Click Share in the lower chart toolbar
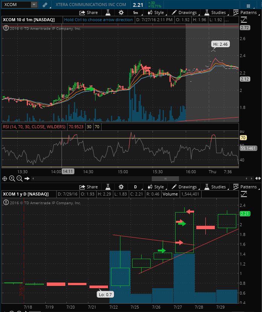This screenshot has height=312, width=262. coord(89,187)
